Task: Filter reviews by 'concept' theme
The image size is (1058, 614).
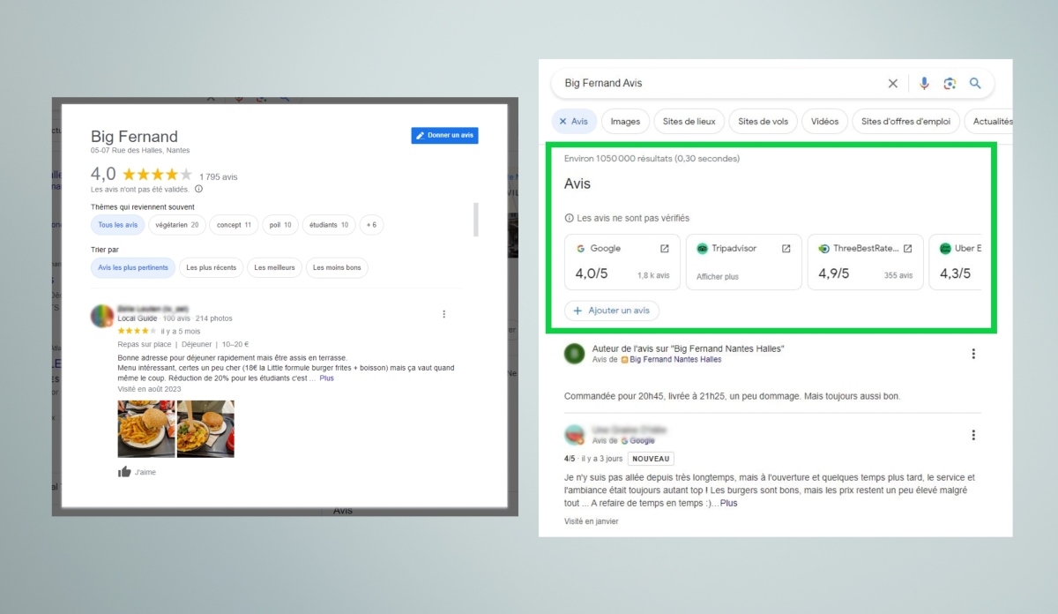Action: coord(234,225)
